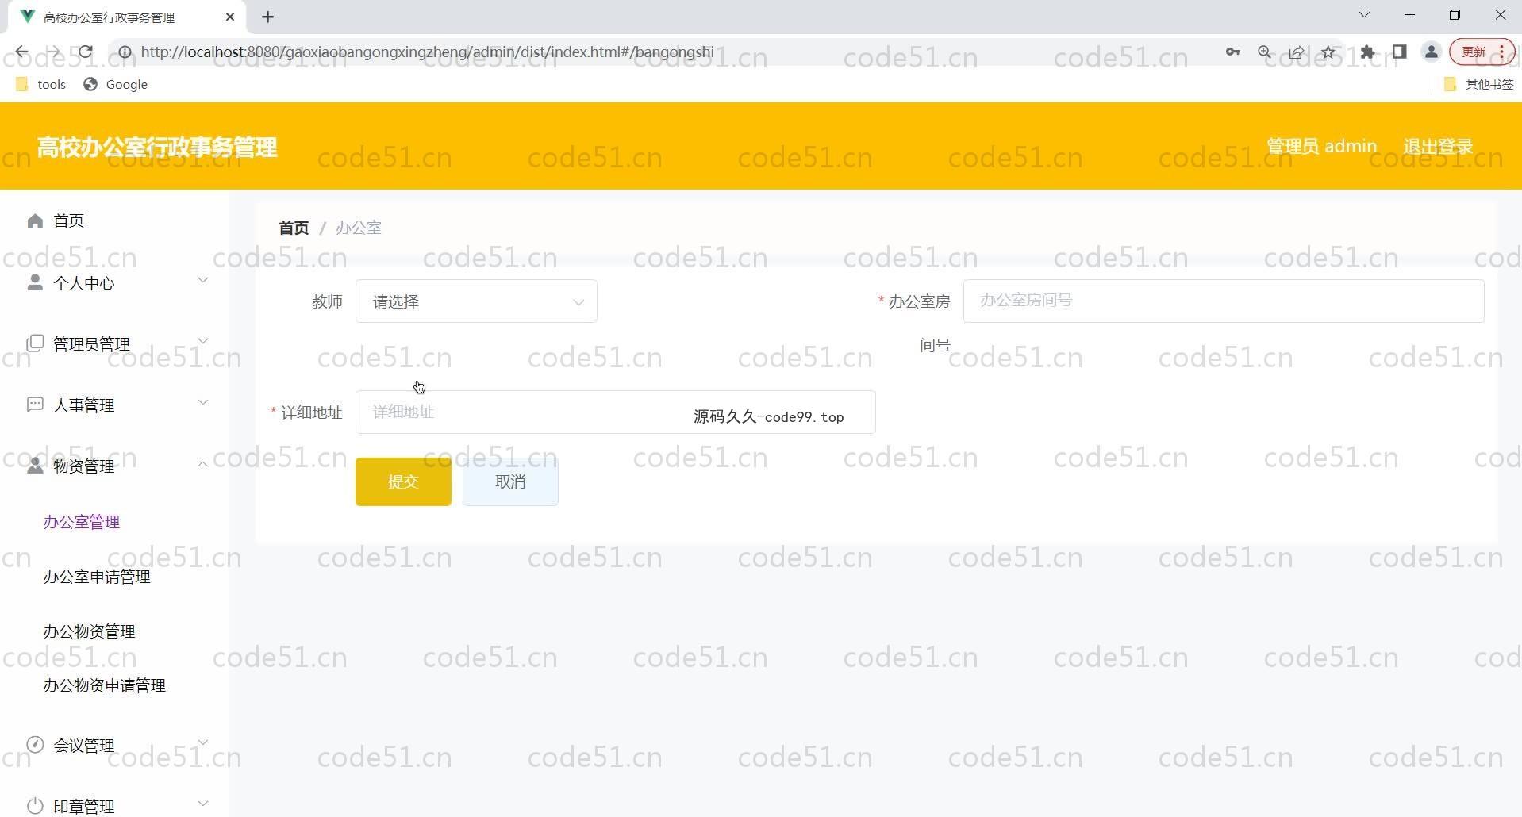Viewport: 1522px width, 817px height.
Task: Select 办公物资申请管理 in the sidebar
Action: (105, 685)
